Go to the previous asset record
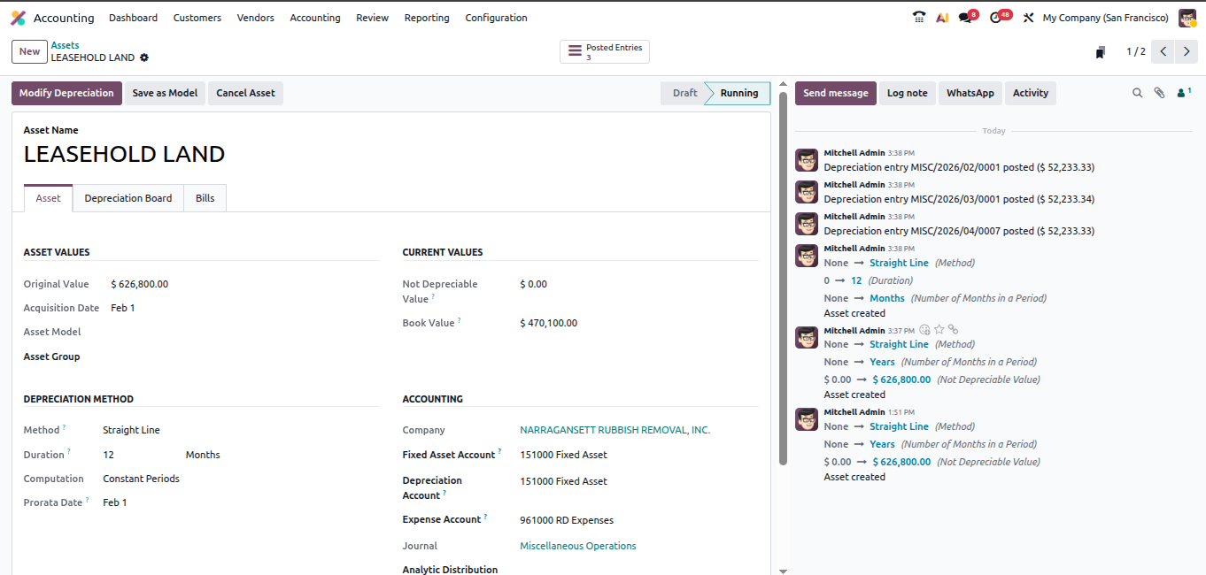 tap(1163, 52)
